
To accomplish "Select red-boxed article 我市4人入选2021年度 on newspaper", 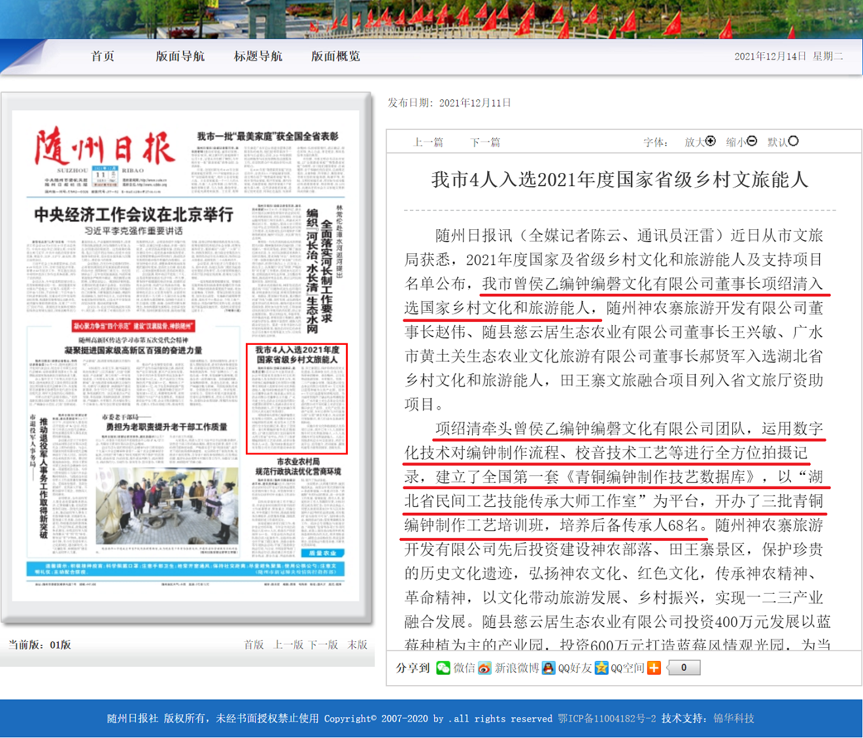I will point(297,398).
